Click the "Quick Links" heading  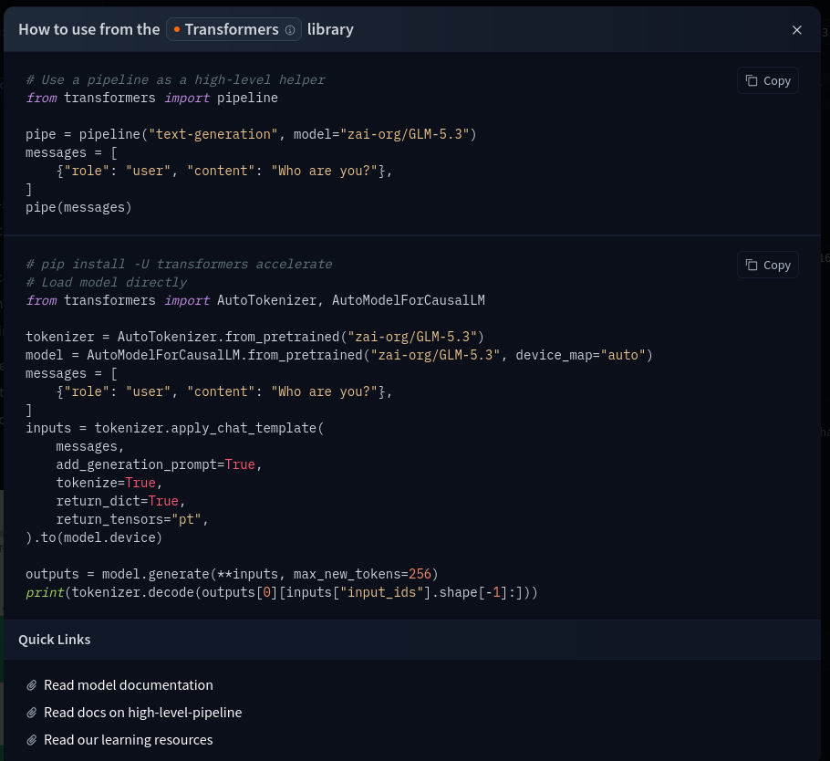[x=55, y=640]
